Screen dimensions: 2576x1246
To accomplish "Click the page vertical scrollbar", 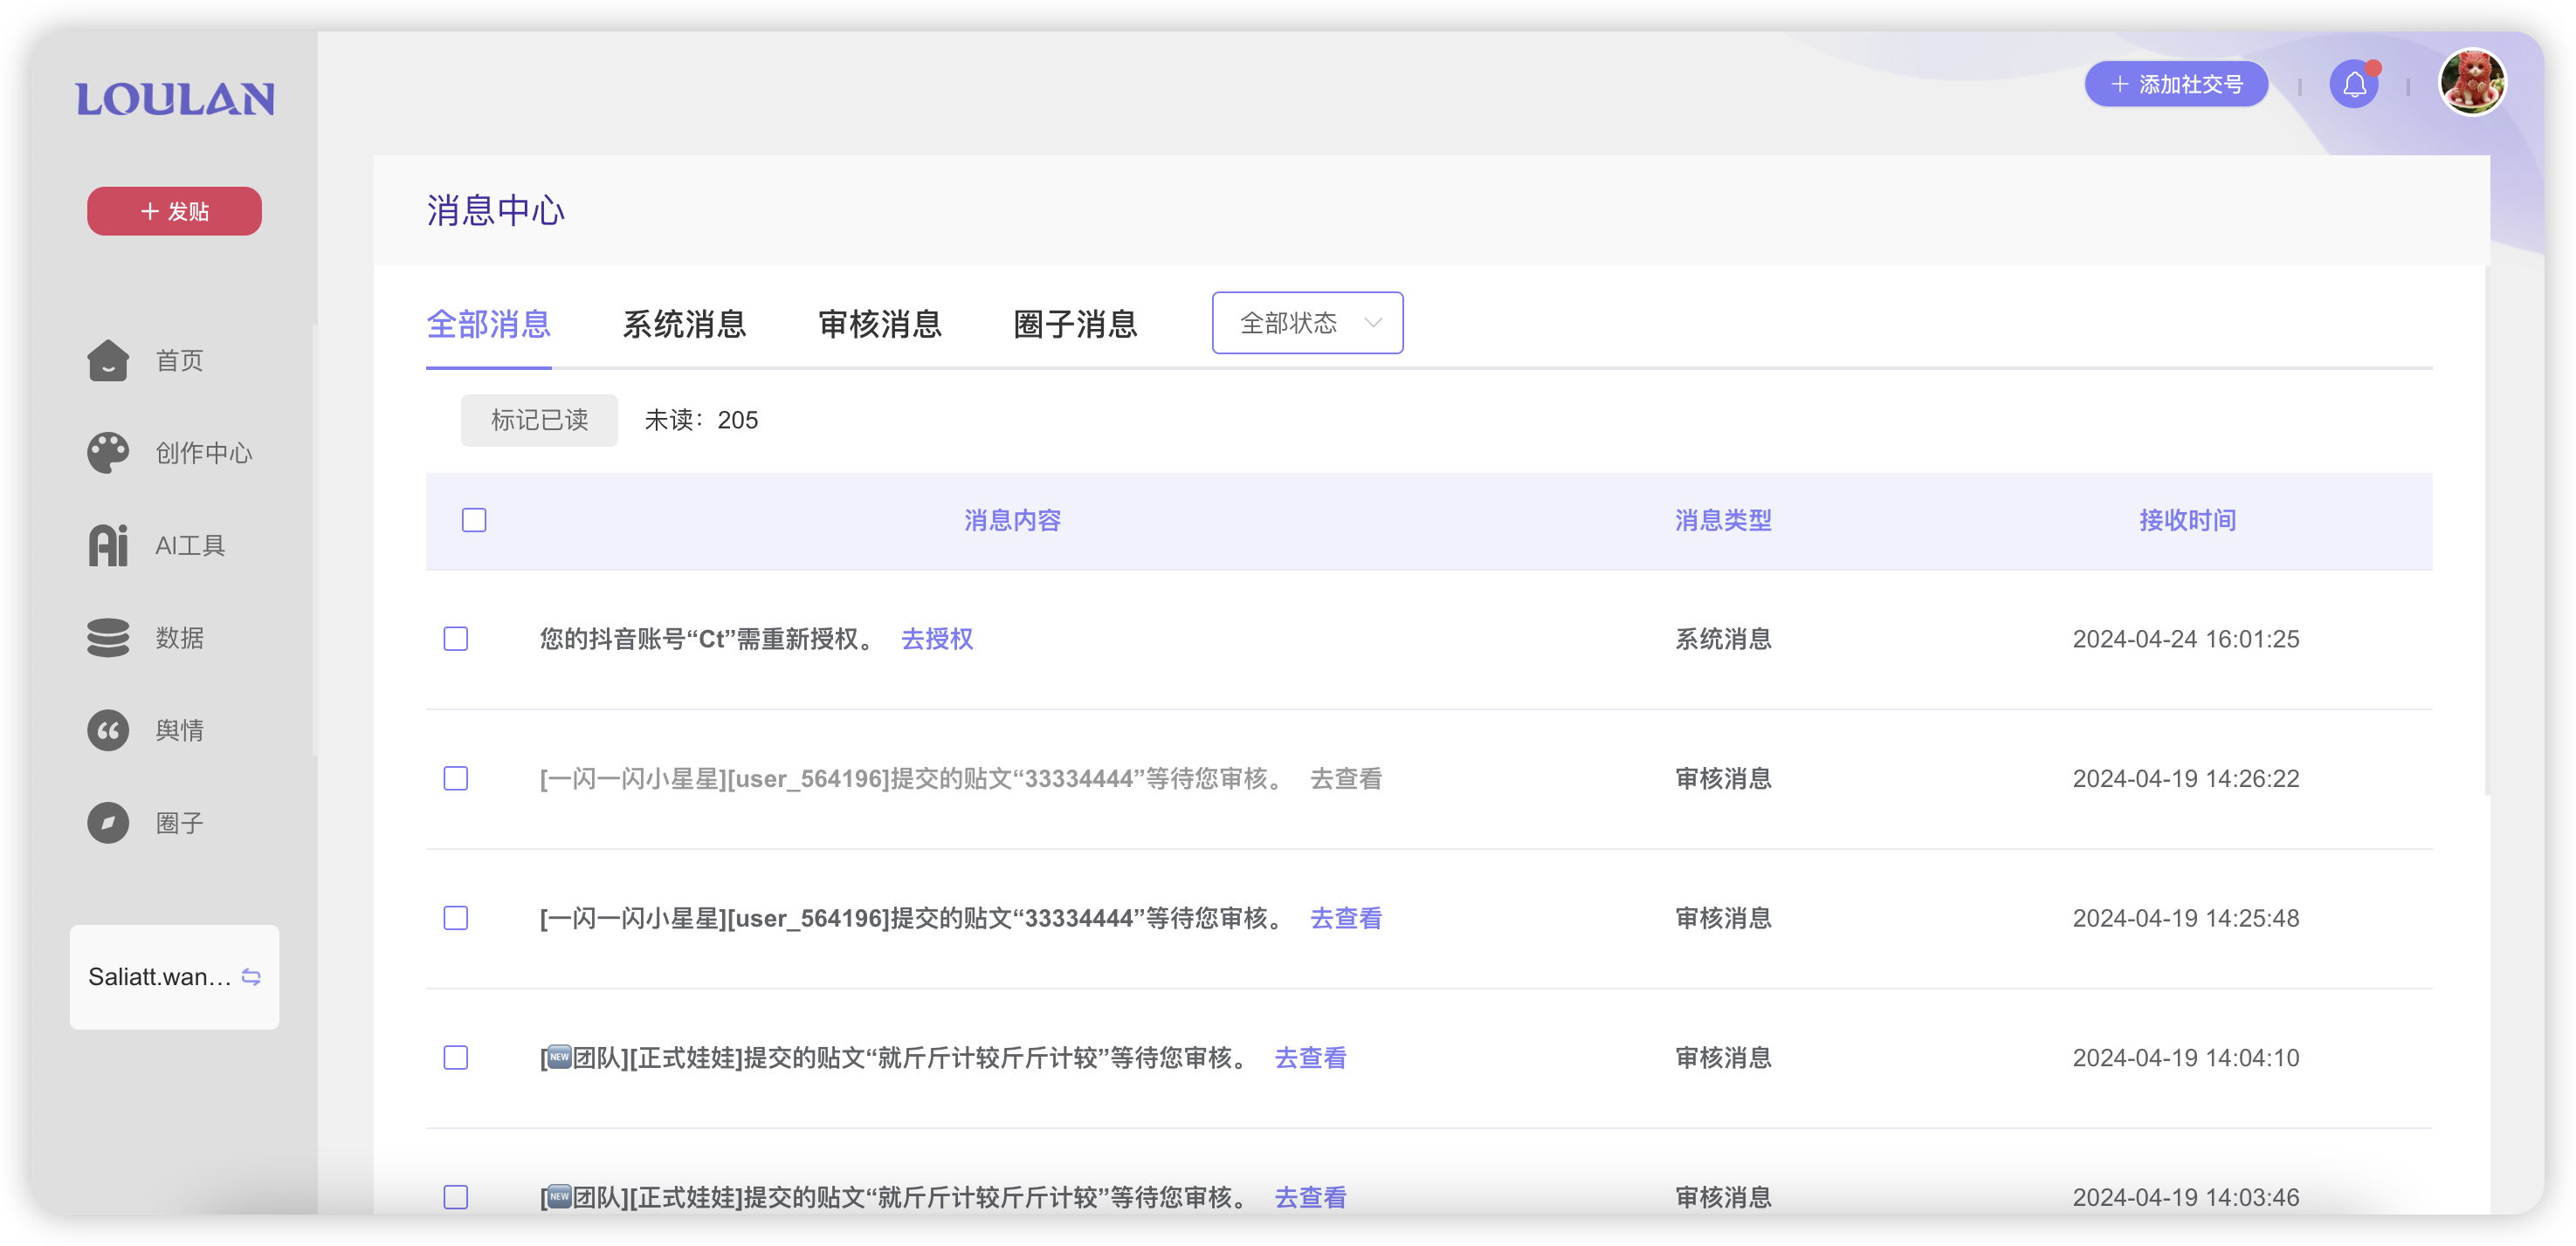I will click(2487, 530).
